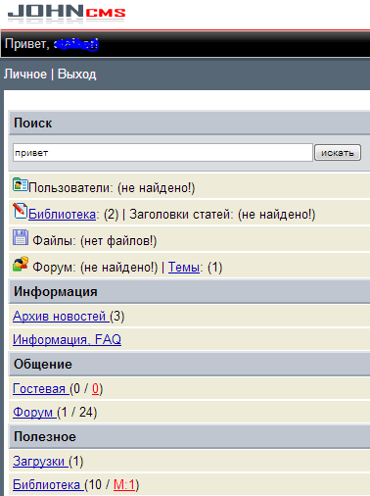Open the Темы search results link

pos(184,268)
